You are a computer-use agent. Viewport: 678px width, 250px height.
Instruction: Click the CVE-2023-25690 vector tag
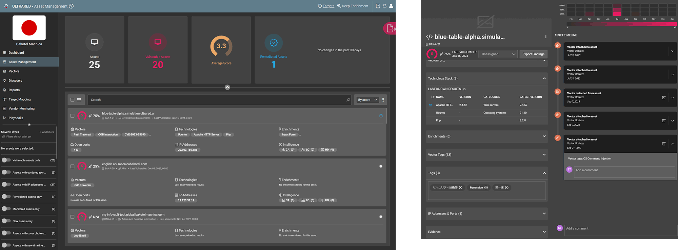coord(135,134)
